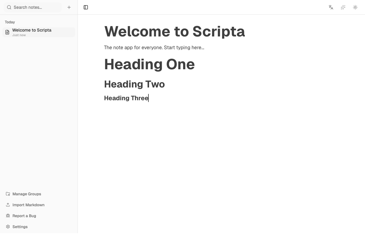
Task: Click the Welcome to Scripta note icon
Action: coord(7,32)
